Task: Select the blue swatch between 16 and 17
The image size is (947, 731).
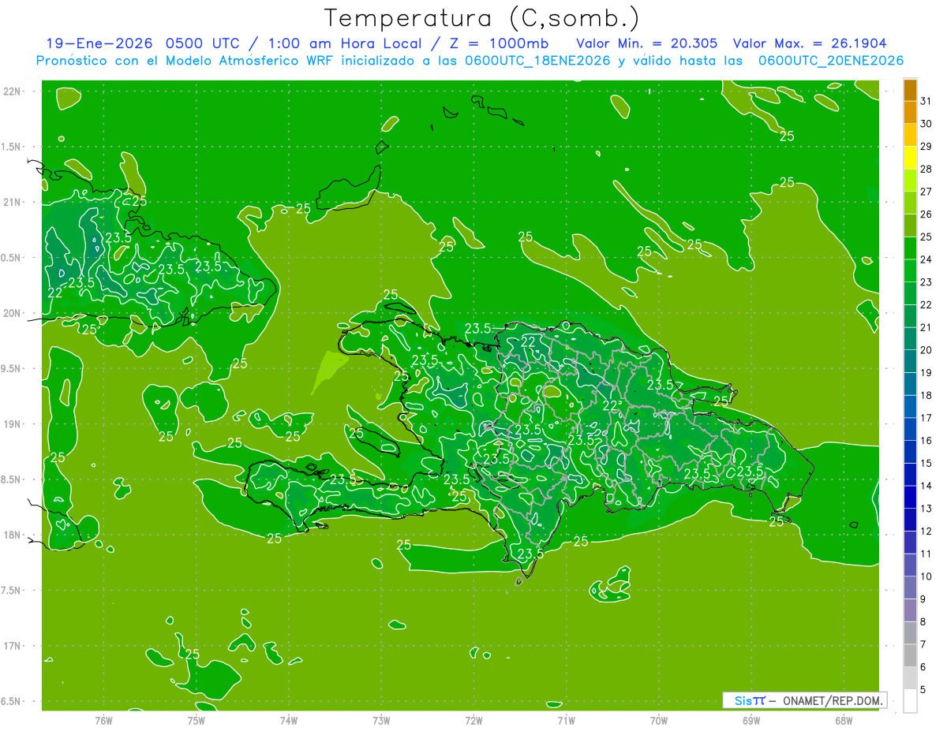Action: click(x=910, y=430)
